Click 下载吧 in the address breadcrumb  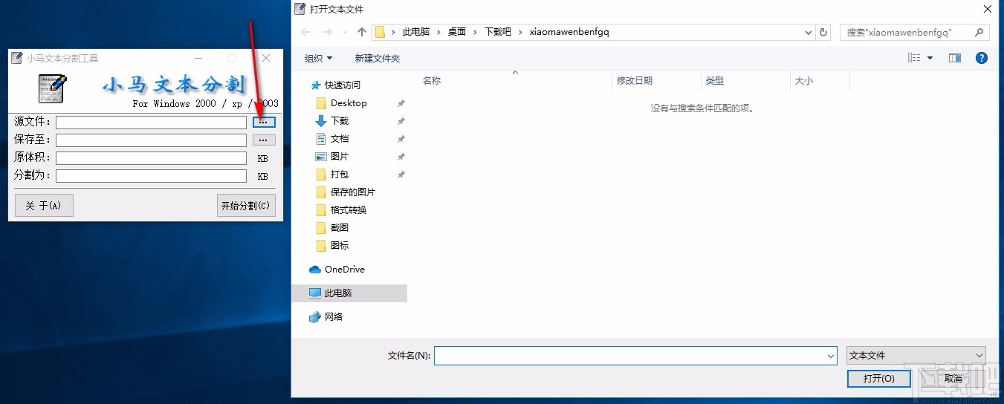coord(498,32)
